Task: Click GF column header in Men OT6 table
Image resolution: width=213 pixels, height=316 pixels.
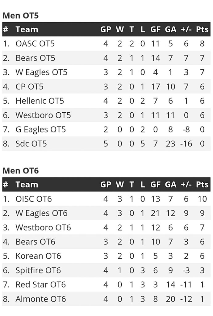Action: click(x=155, y=185)
